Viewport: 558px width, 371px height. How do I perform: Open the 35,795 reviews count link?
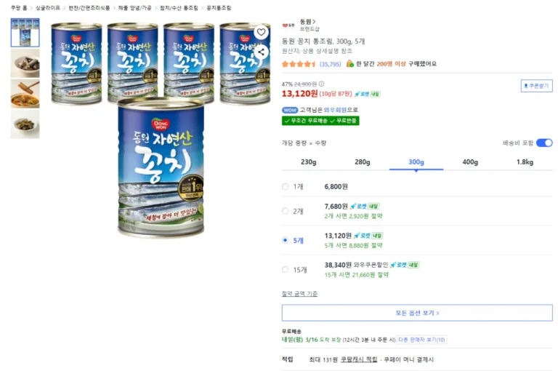(x=330, y=64)
